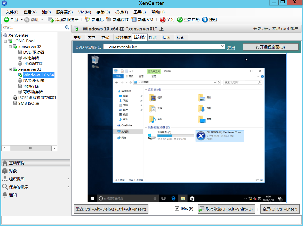303x226 pixels.
Task: Switch to the 网络连接 tab
Action: [123, 37]
